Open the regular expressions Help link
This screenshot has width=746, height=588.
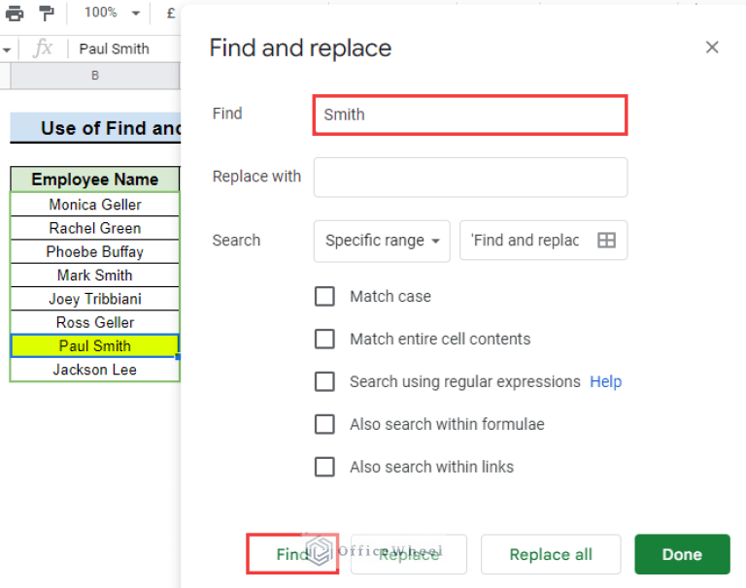pos(605,382)
